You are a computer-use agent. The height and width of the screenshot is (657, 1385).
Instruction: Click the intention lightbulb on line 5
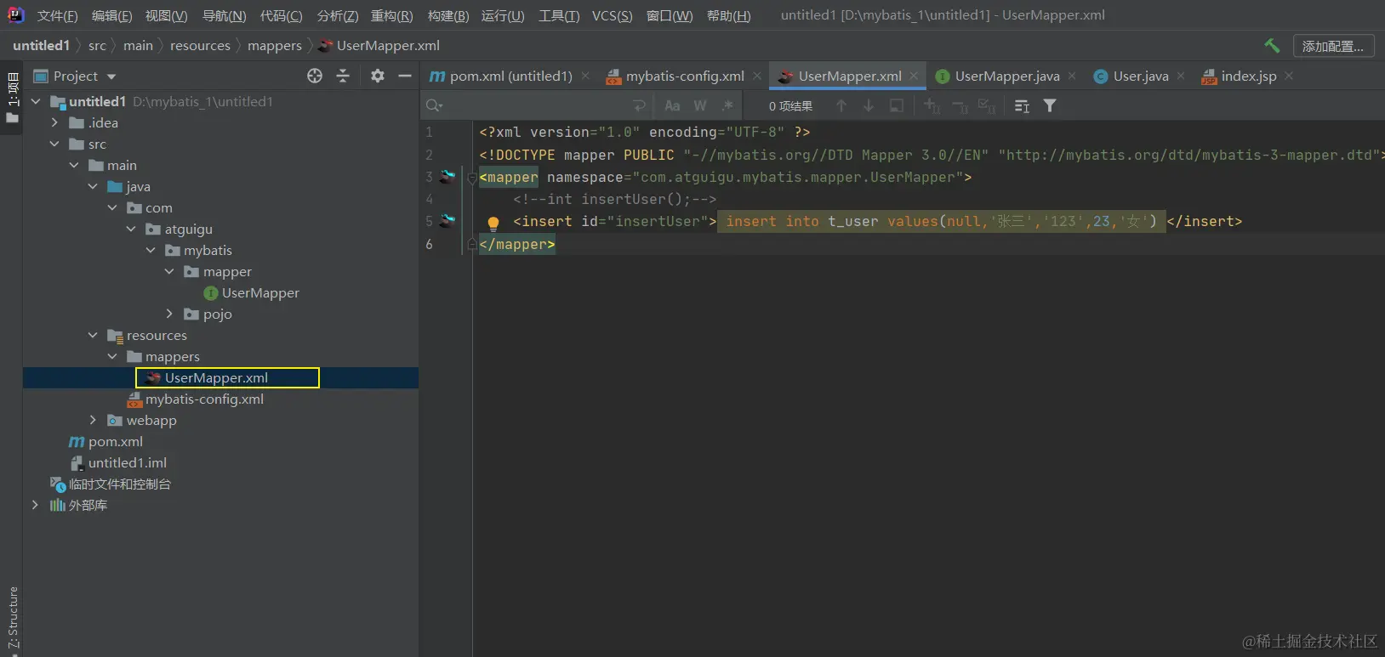(x=493, y=223)
